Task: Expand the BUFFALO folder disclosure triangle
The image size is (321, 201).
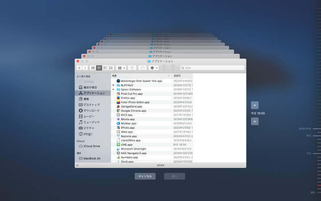Action: pos(113,85)
